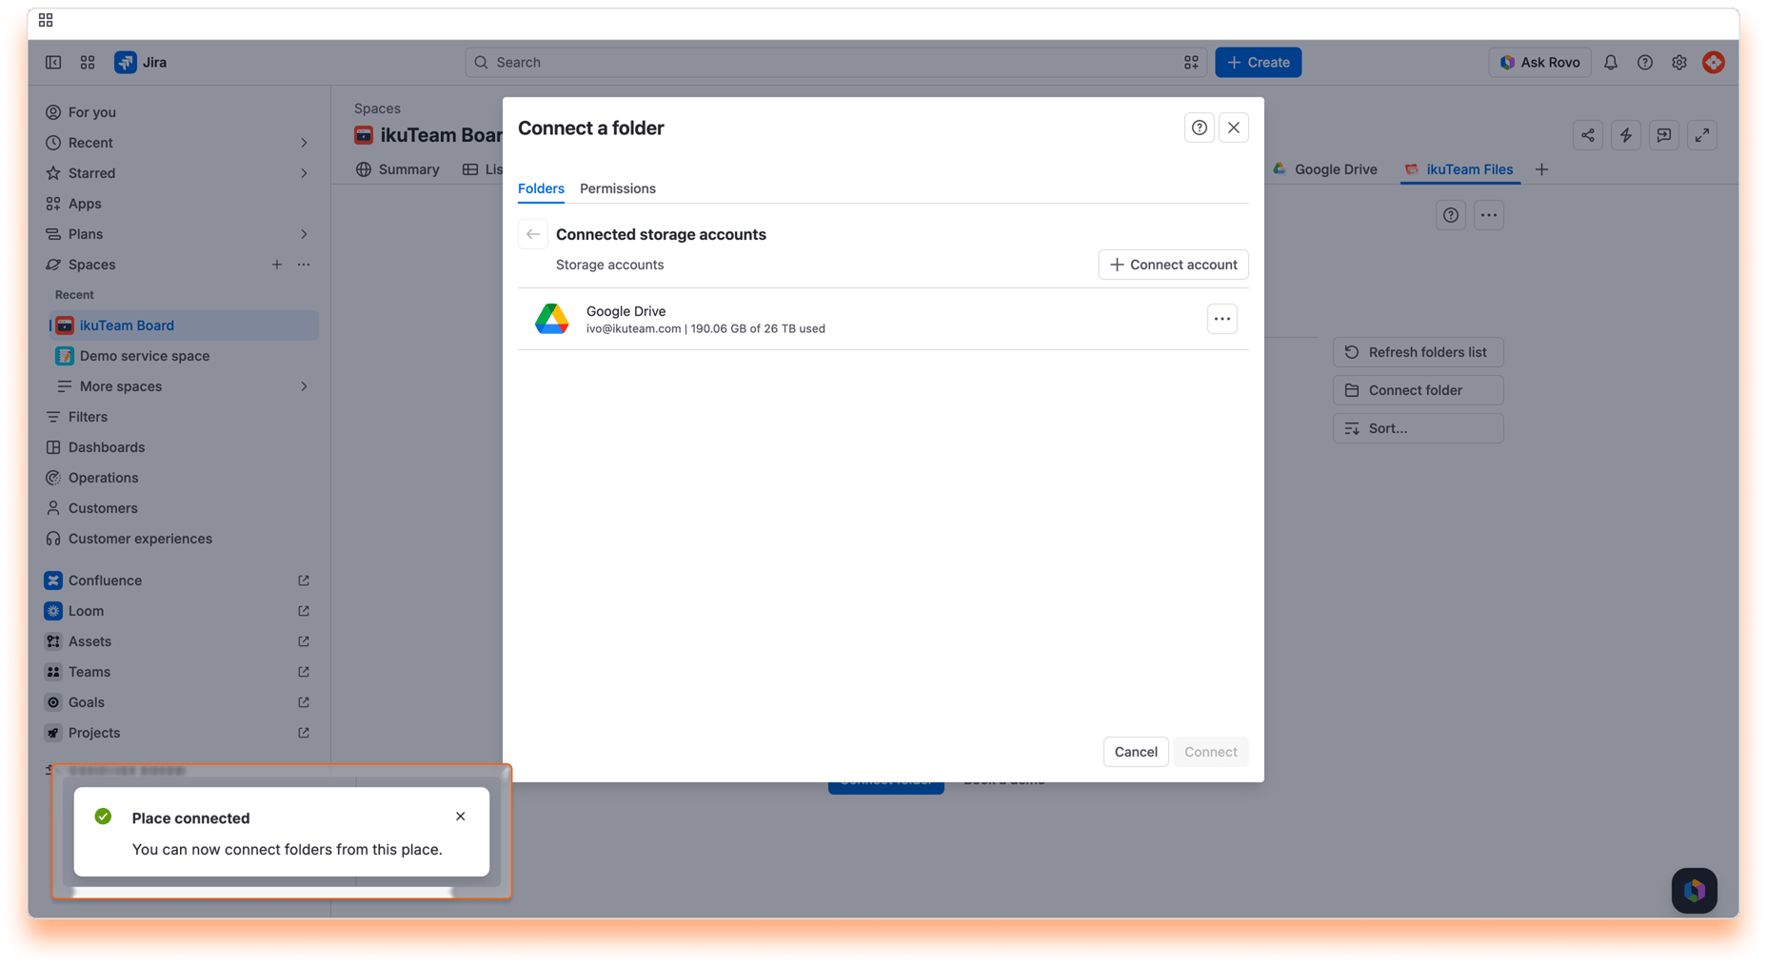Expand the Plans section in sidebar
Screen dimensions: 1767x965
[304, 234]
